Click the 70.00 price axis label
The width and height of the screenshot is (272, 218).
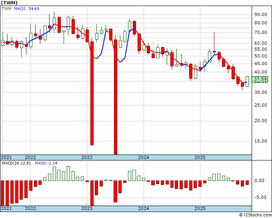261,32
